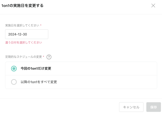This screenshot has width=162, height=114.
Task: Click the red asterisk beside 実施日を選択してください
Action: coord(41,25)
